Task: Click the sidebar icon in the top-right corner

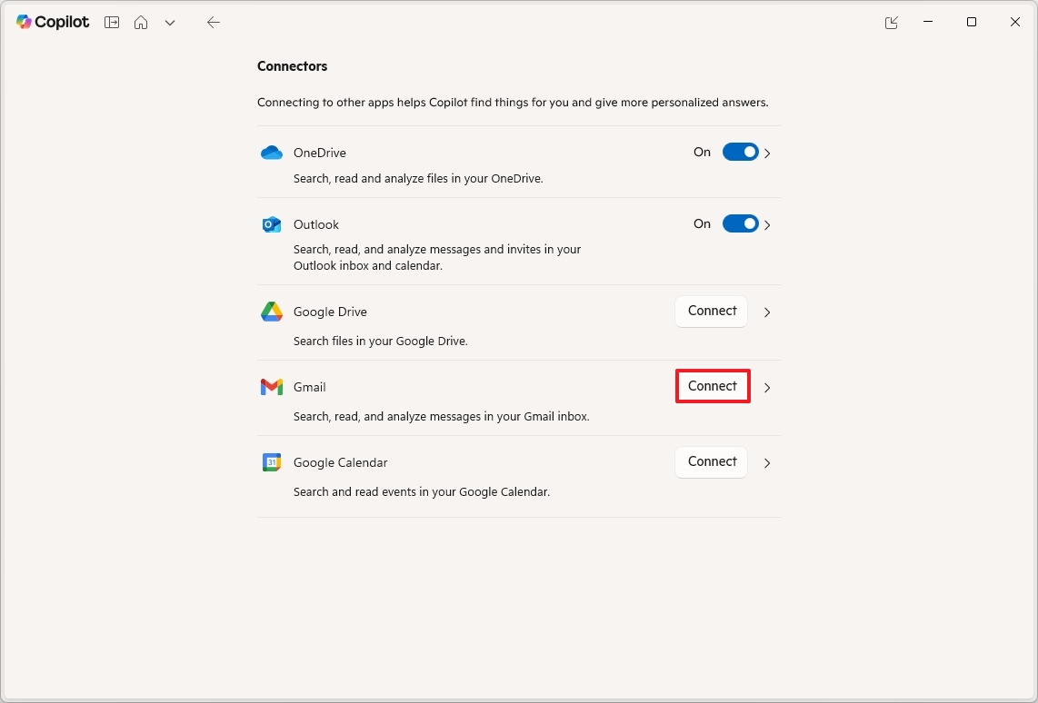Action: click(891, 22)
